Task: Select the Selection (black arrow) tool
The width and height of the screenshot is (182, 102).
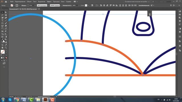Action: click(x=2, y=12)
